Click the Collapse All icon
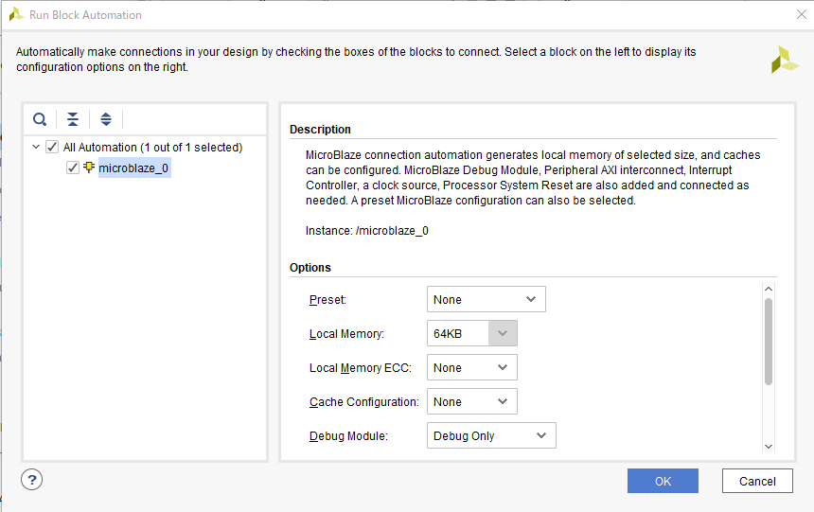This screenshot has height=512, width=814. coord(73,119)
